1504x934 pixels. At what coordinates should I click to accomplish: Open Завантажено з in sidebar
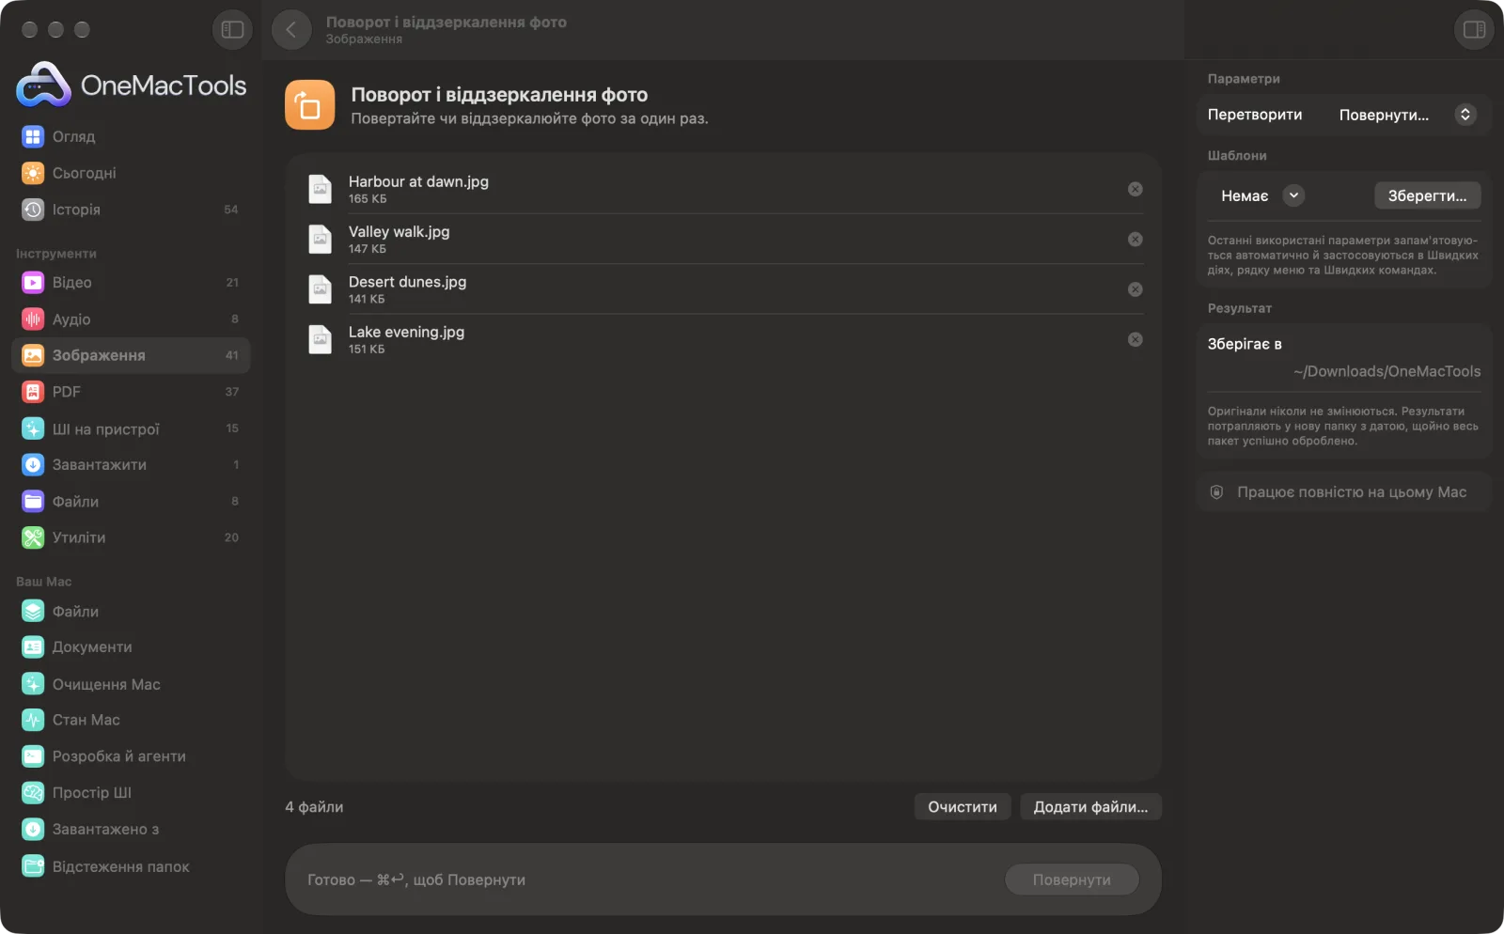[131, 830]
